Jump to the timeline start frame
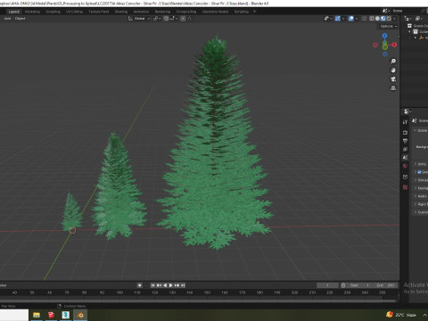 [x=152, y=285]
